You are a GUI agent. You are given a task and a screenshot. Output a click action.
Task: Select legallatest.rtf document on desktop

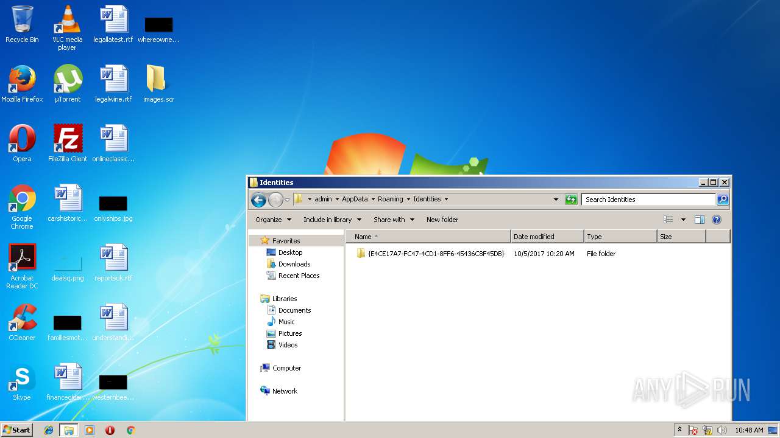pos(113,24)
